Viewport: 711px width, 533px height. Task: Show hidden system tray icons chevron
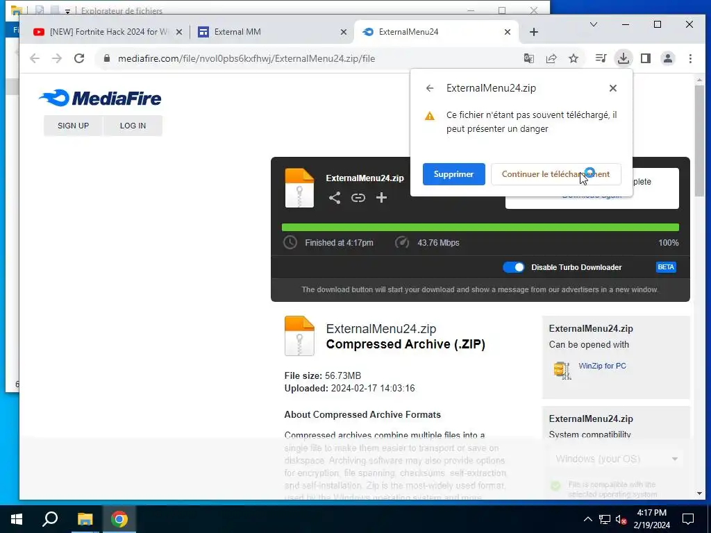pos(587,519)
